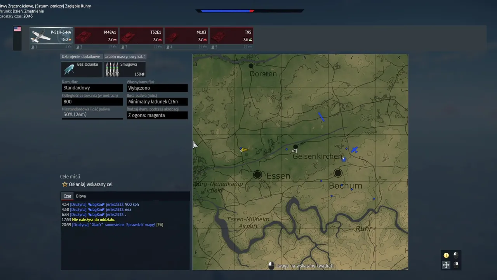Select the M103 tank slot

[186, 36]
